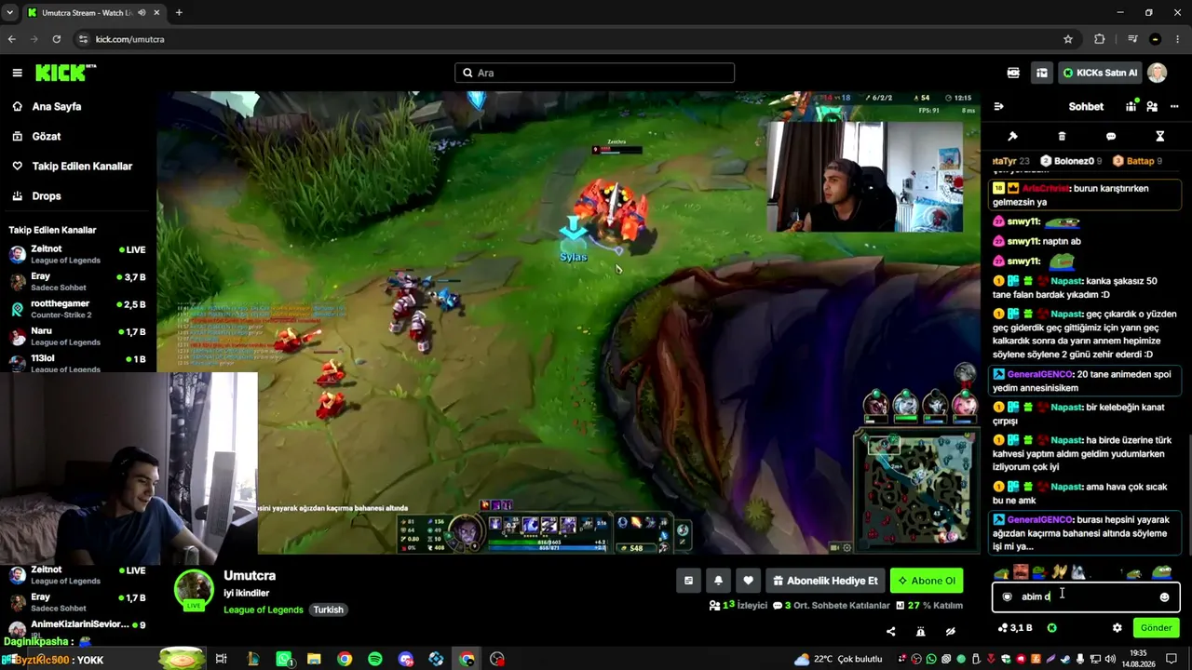Click the green K icon under chat input

tap(1052, 628)
